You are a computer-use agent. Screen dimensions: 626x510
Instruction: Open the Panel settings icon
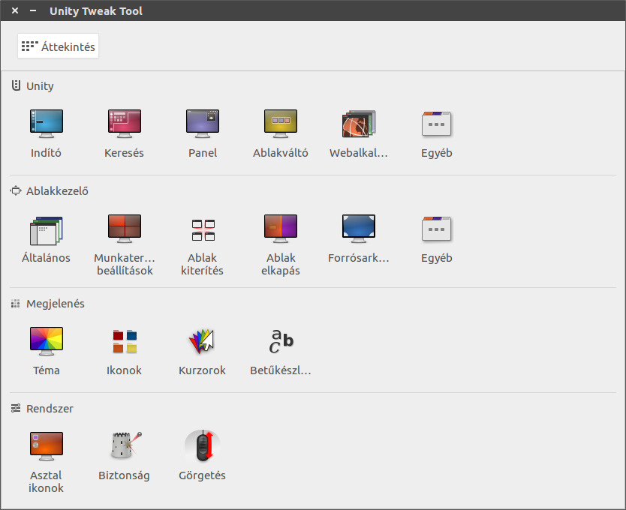click(203, 133)
